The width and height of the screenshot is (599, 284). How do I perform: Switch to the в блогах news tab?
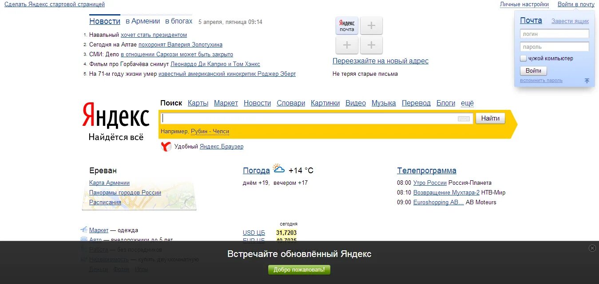(179, 21)
